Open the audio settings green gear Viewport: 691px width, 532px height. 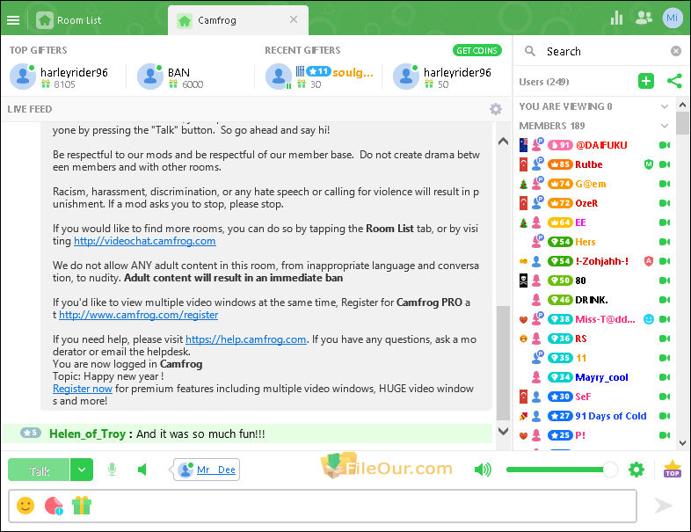(636, 470)
